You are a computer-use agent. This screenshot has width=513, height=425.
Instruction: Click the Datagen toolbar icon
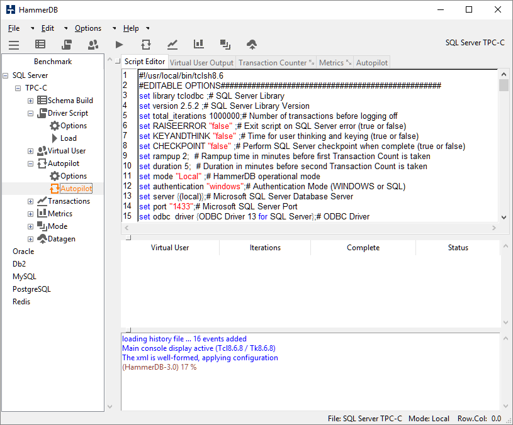pyautogui.click(x=252, y=45)
